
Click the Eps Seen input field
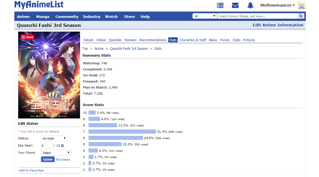click(x=47, y=146)
